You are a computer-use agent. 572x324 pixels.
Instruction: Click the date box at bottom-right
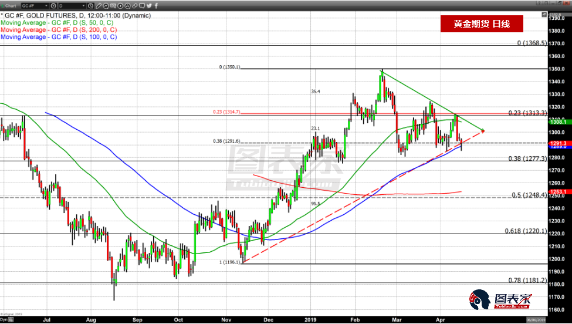[537, 320]
